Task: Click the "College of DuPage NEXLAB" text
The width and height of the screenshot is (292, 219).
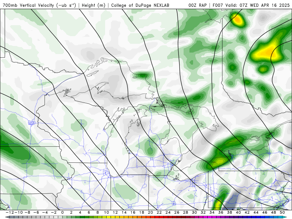Action: click(140, 5)
